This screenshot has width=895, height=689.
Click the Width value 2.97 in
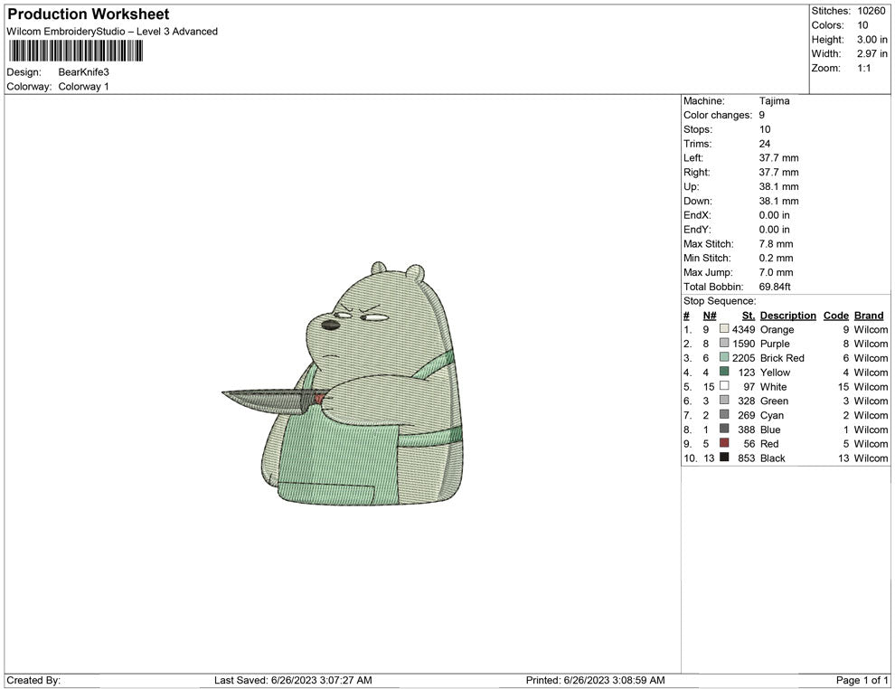(872, 53)
